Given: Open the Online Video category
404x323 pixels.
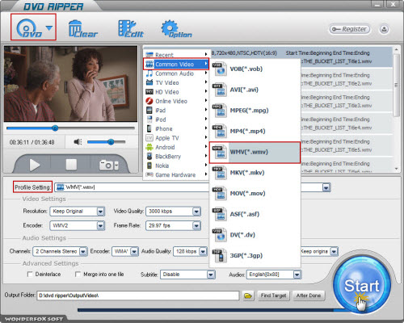Looking at the screenshot, I should pyautogui.click(x=176, y=101).
